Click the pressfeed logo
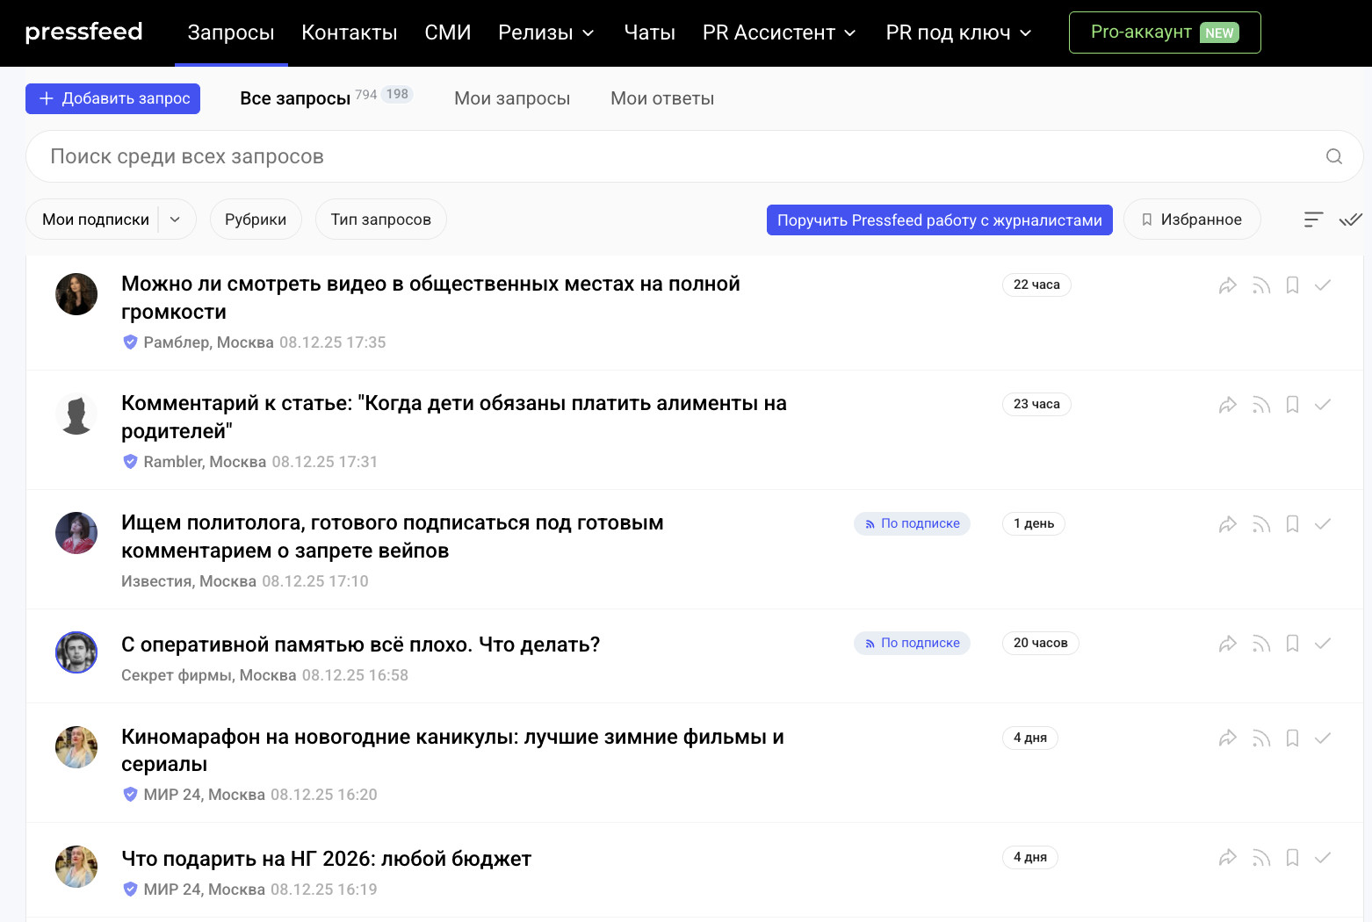The height and width of the screenshot is (922, 1372). (83, 32)
